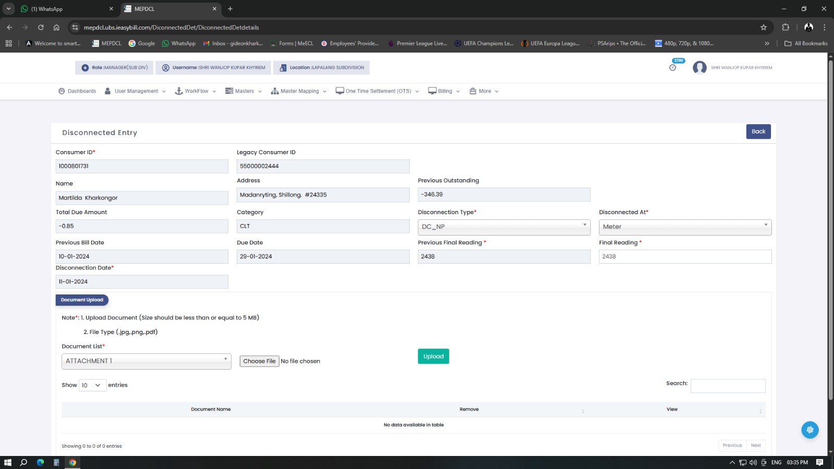
Task: Open Chrome from the taskbar
Action: (72, 462)
